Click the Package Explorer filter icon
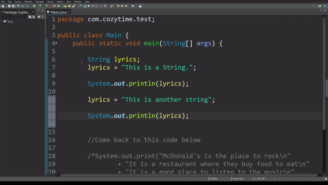The height and width of the screenshot is (185, 328). 39,17
